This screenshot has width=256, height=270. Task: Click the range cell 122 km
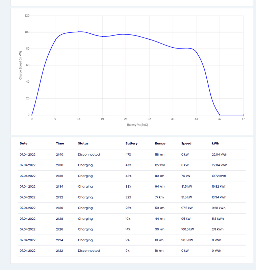160,165
